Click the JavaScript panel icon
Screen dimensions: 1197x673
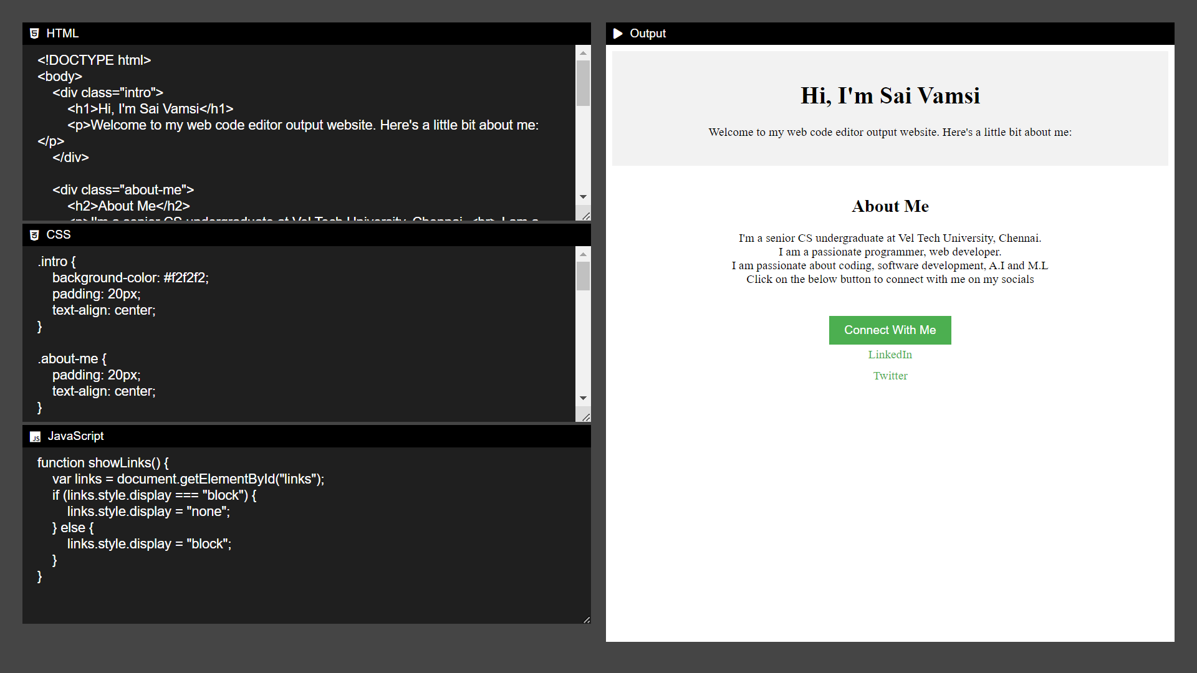coord(34,436)
